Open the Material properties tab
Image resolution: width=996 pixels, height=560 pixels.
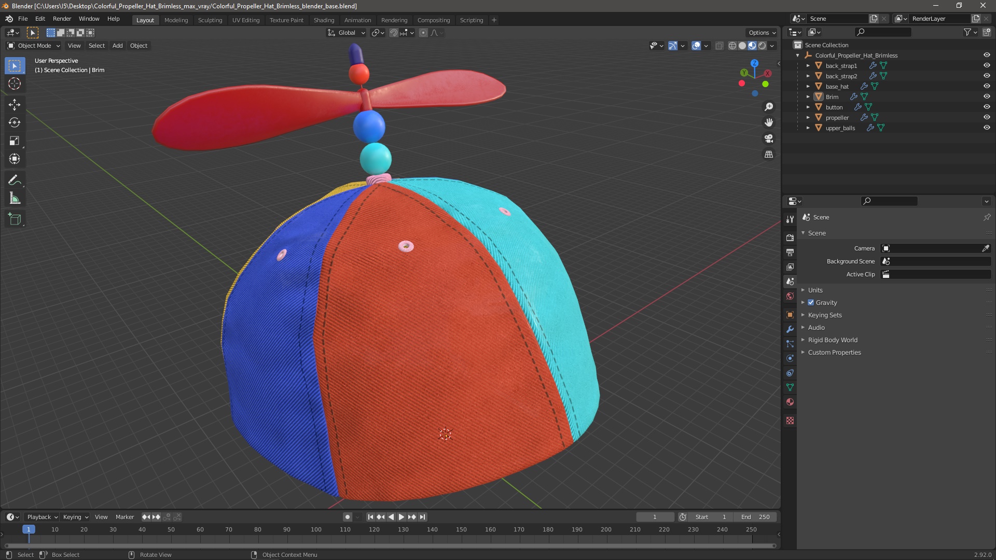coord(790,402)
